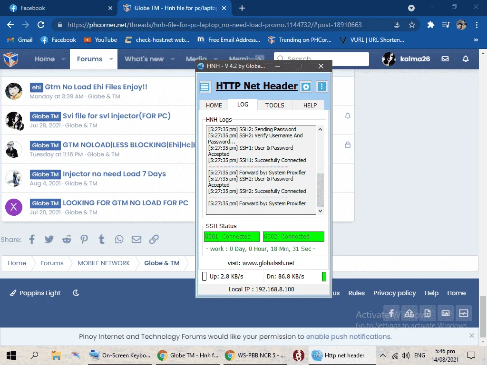Open Chrome profile avatar
The height and width of the screenshot is (365, 487).
point(461,25)
